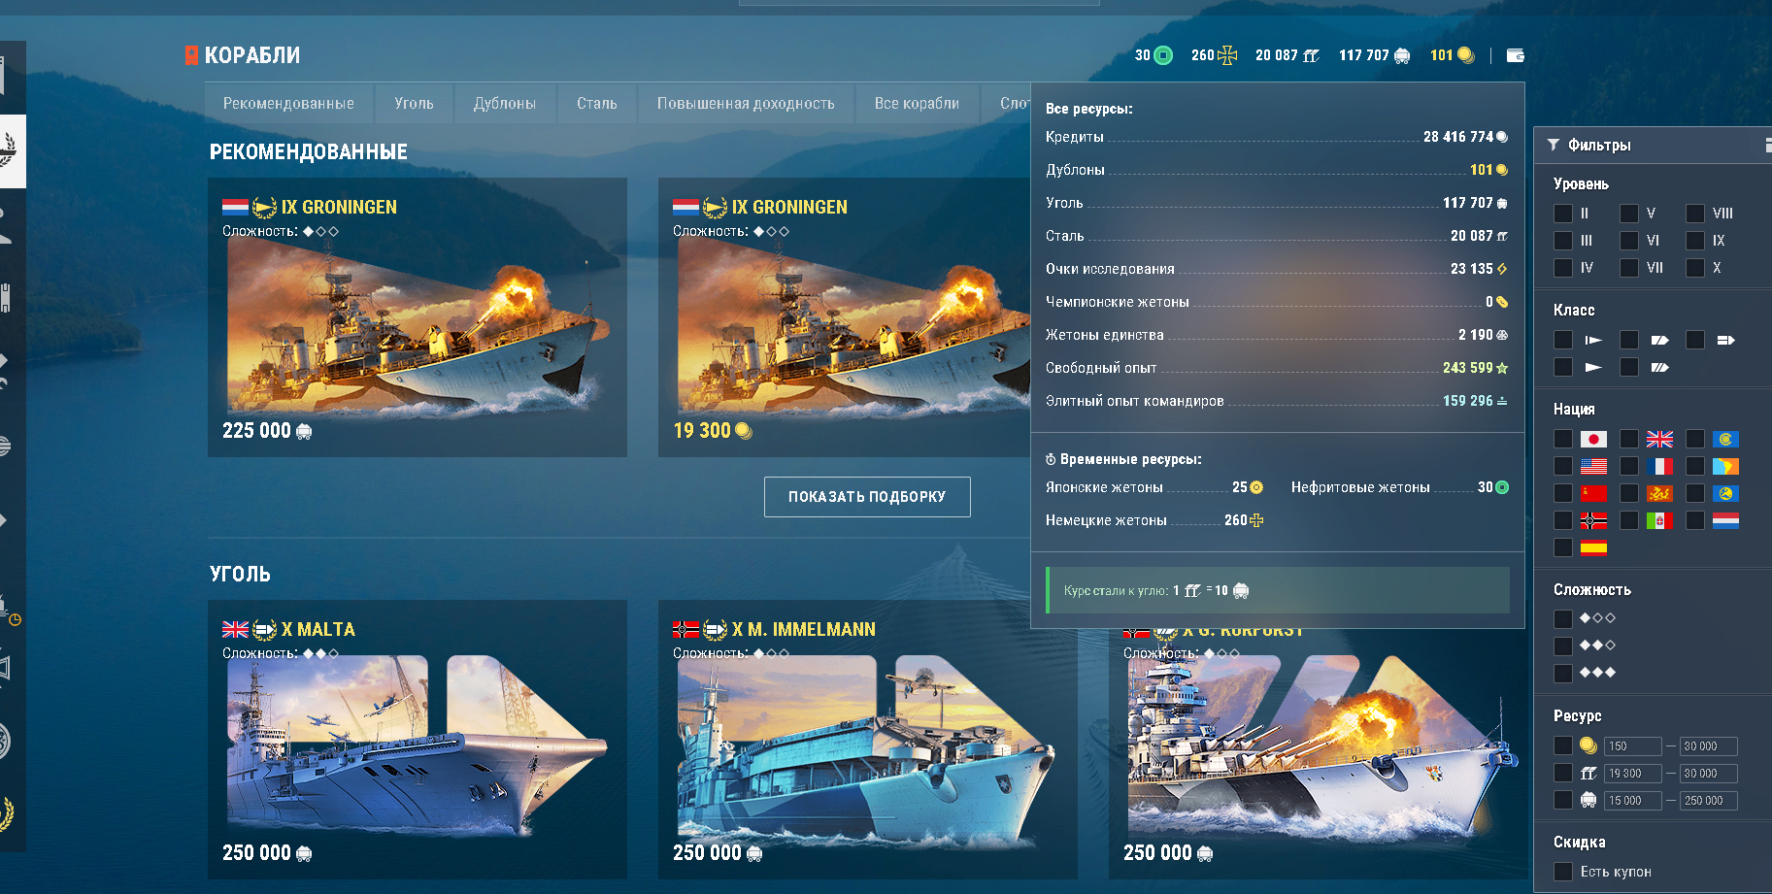The width and height of the screenshot is (1772, 894).
Task: Check the level VII checkbox
Action: click(x=1629, y=268)
